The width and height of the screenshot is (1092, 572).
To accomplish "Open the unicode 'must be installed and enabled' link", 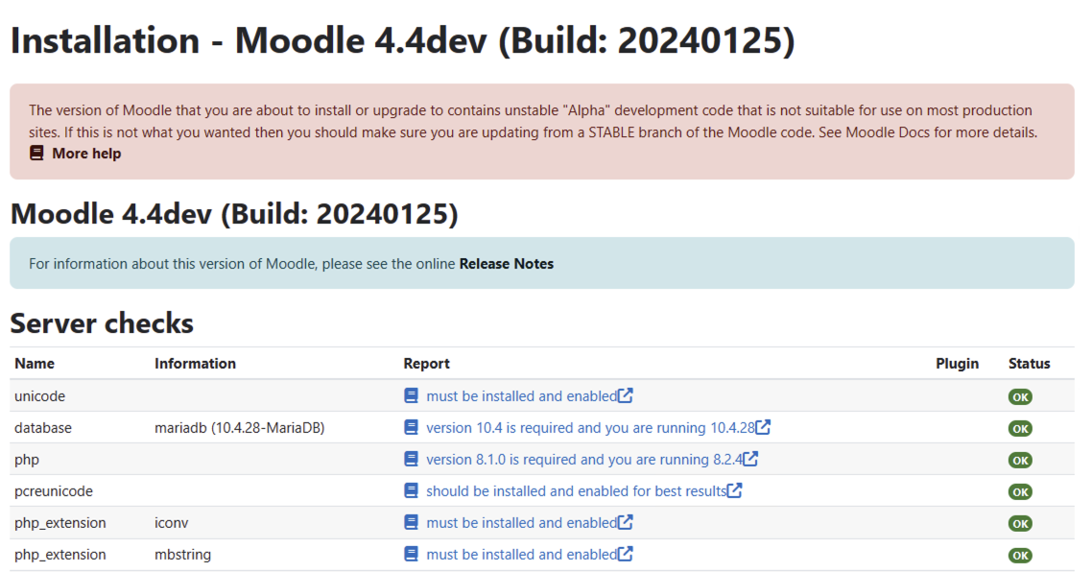I will click(x=522, y=395).
